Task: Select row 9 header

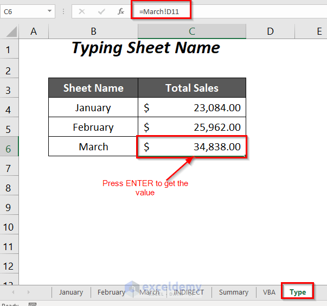Action: point(8,205)
